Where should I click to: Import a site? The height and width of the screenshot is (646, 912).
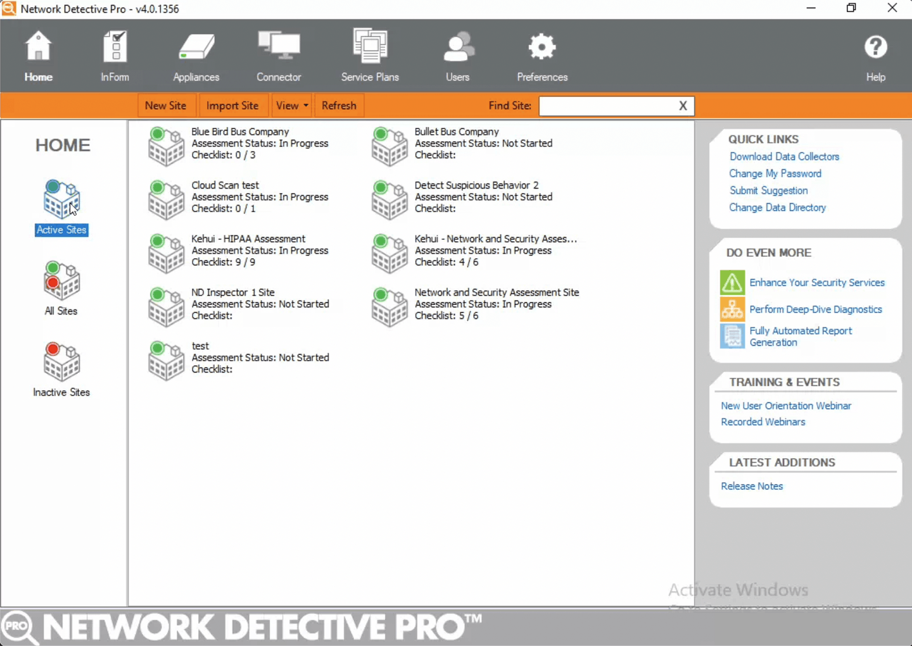tap(232, 105)
